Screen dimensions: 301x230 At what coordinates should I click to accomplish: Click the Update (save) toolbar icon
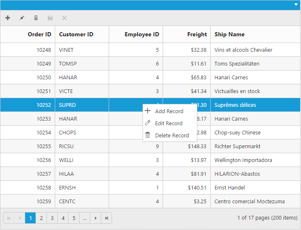point(50,18)
